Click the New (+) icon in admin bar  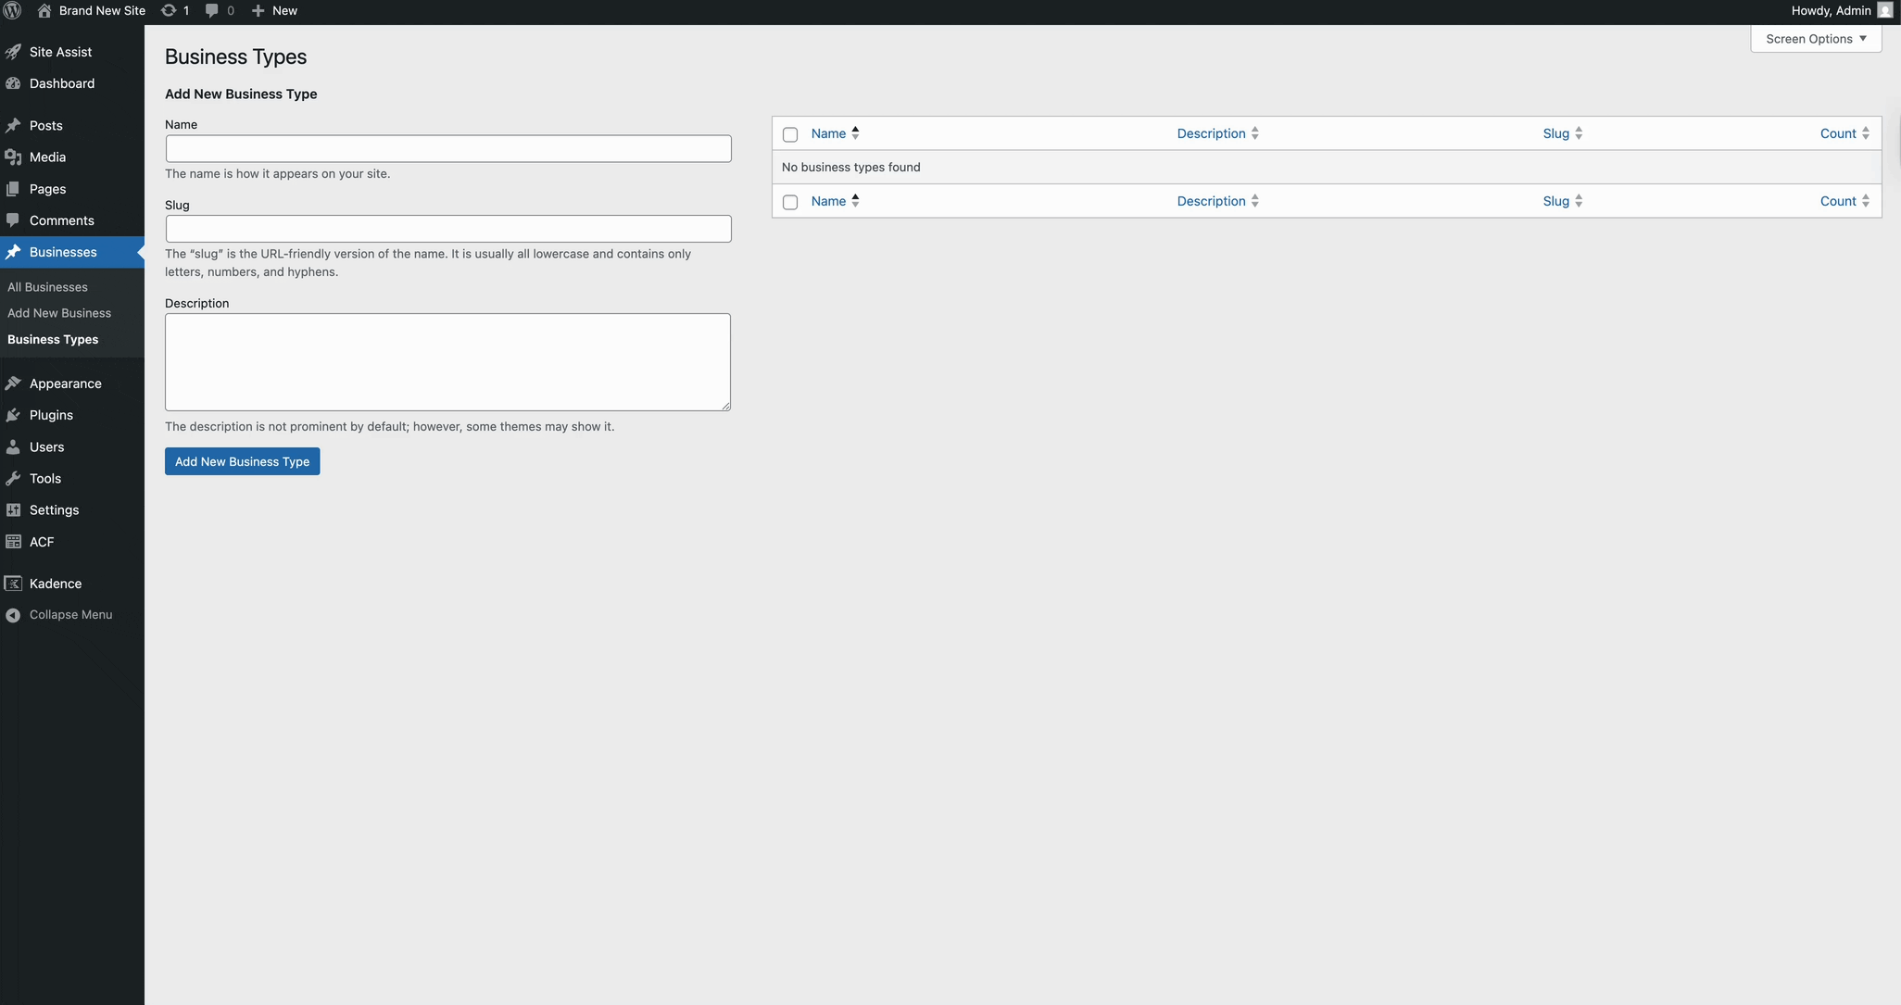point(259,10)
